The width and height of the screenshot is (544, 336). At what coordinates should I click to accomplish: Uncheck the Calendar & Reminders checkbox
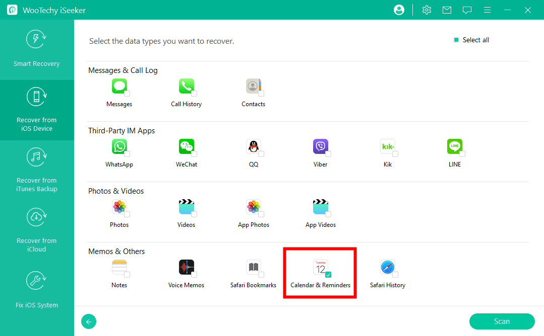328,275
